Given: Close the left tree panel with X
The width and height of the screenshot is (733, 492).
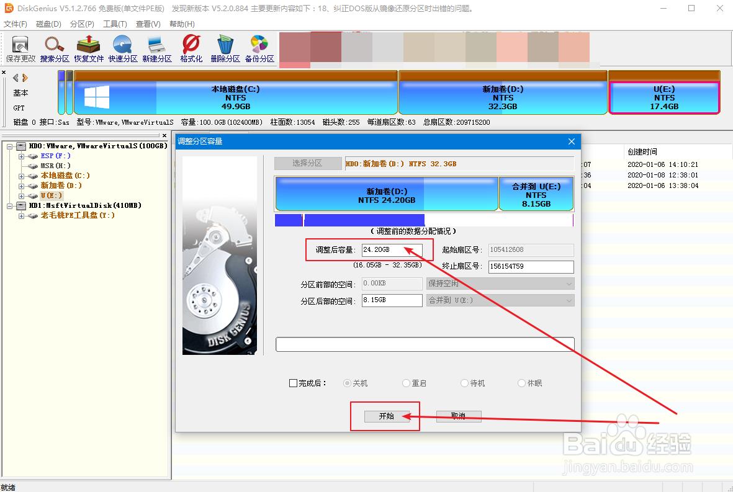Looking at the screenshot, I should point(164,135).
